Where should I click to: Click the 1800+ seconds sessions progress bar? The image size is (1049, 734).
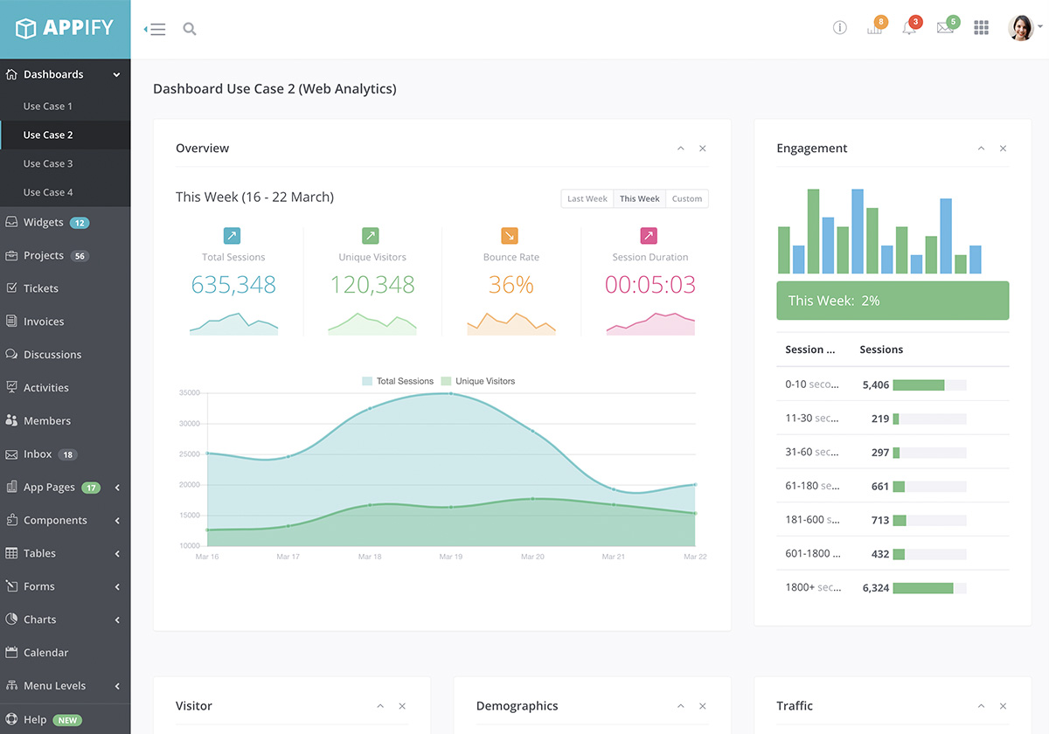pyautogui.click(x=928, y=588)
